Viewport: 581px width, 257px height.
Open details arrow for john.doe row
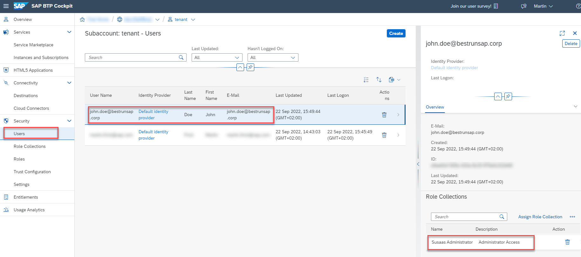[398, 115]
